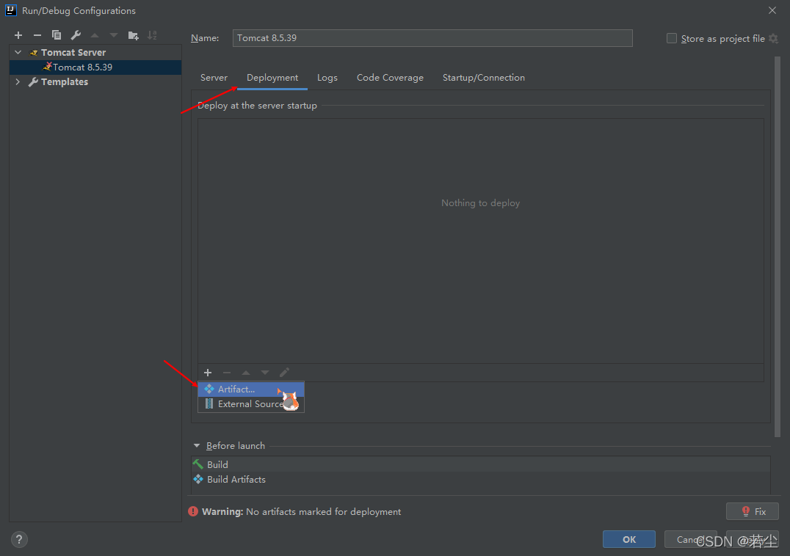
Task: Expand Templates tree node
Action: tap(18, 81)
